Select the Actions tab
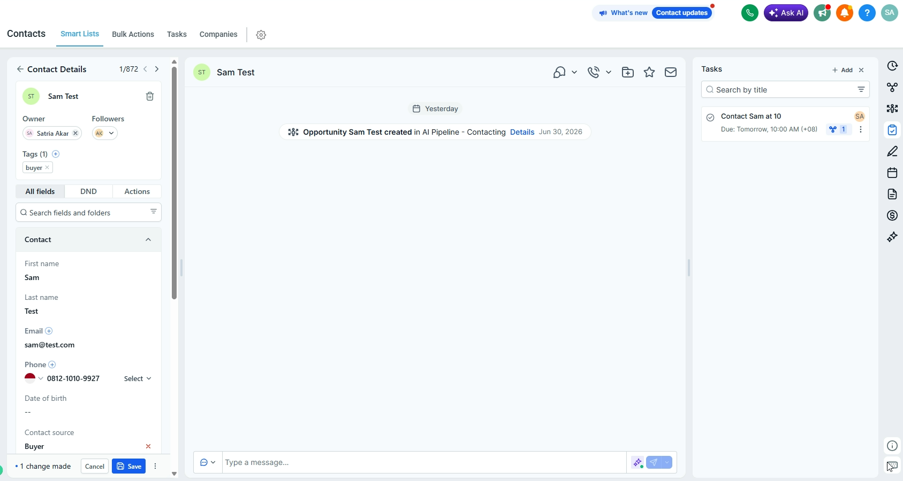The height and width of the screenshot is (481, 903). [137, 191]
